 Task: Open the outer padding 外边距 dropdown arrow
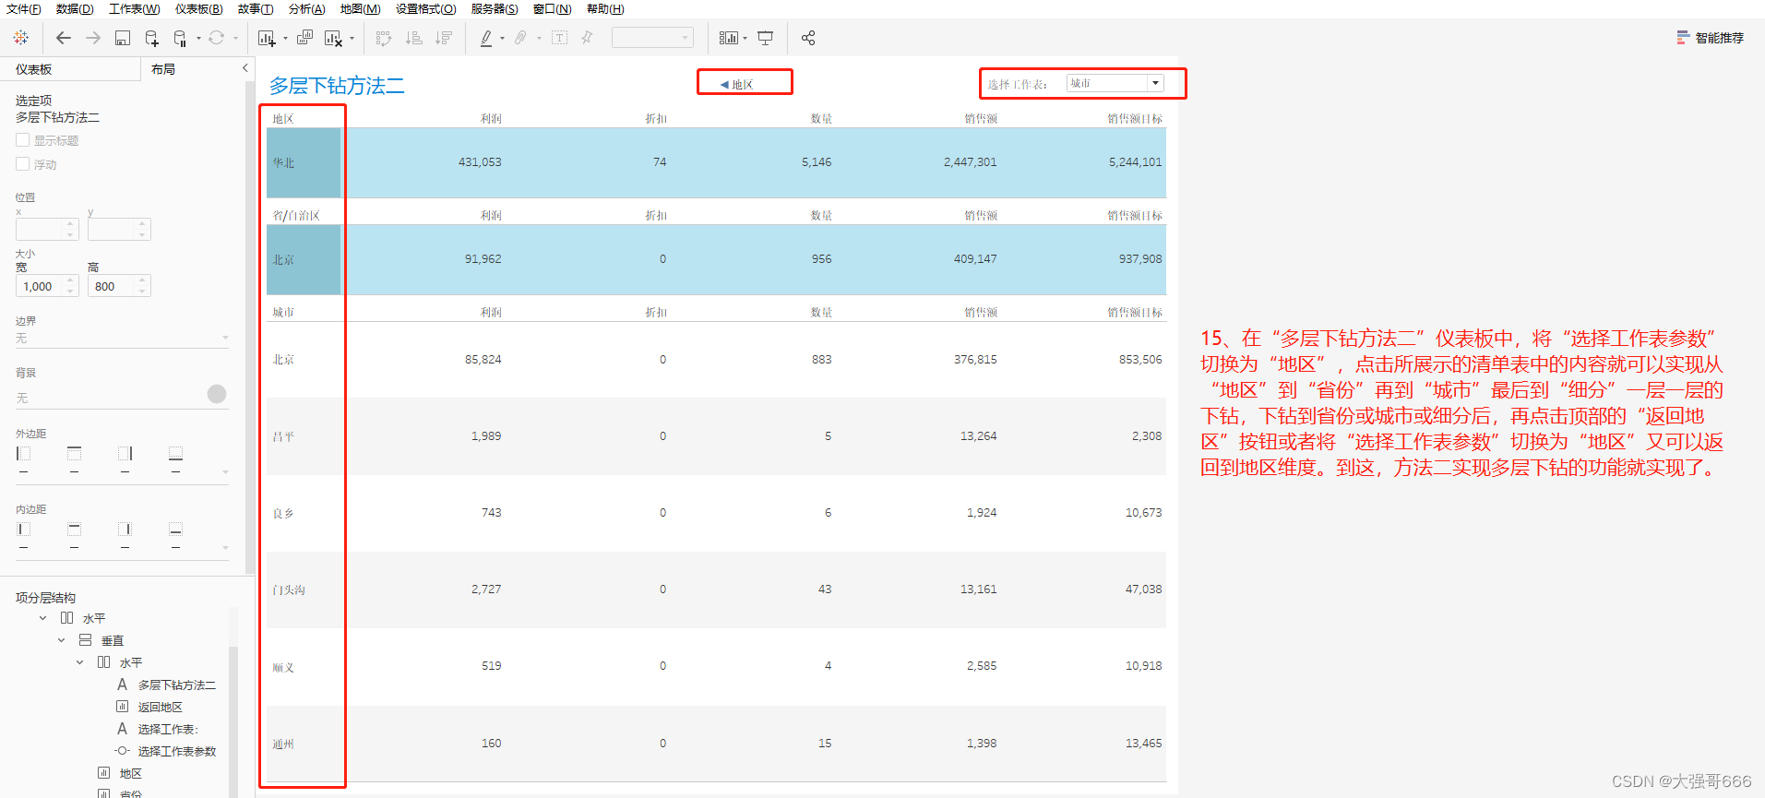[x=225, y=472]
